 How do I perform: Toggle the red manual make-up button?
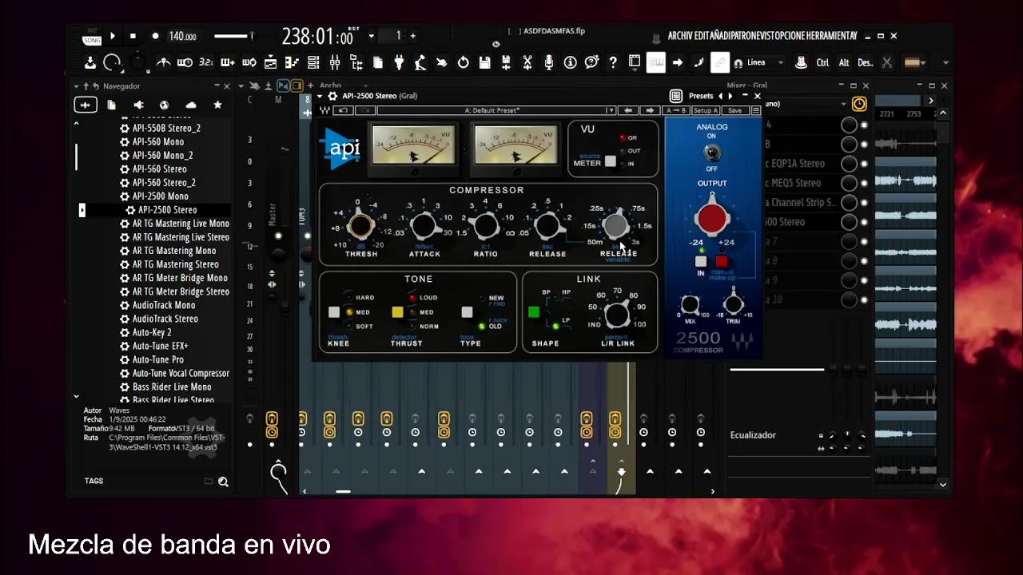(722, 261)
